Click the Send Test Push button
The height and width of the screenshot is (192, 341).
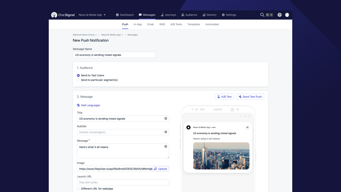point(250,97)
